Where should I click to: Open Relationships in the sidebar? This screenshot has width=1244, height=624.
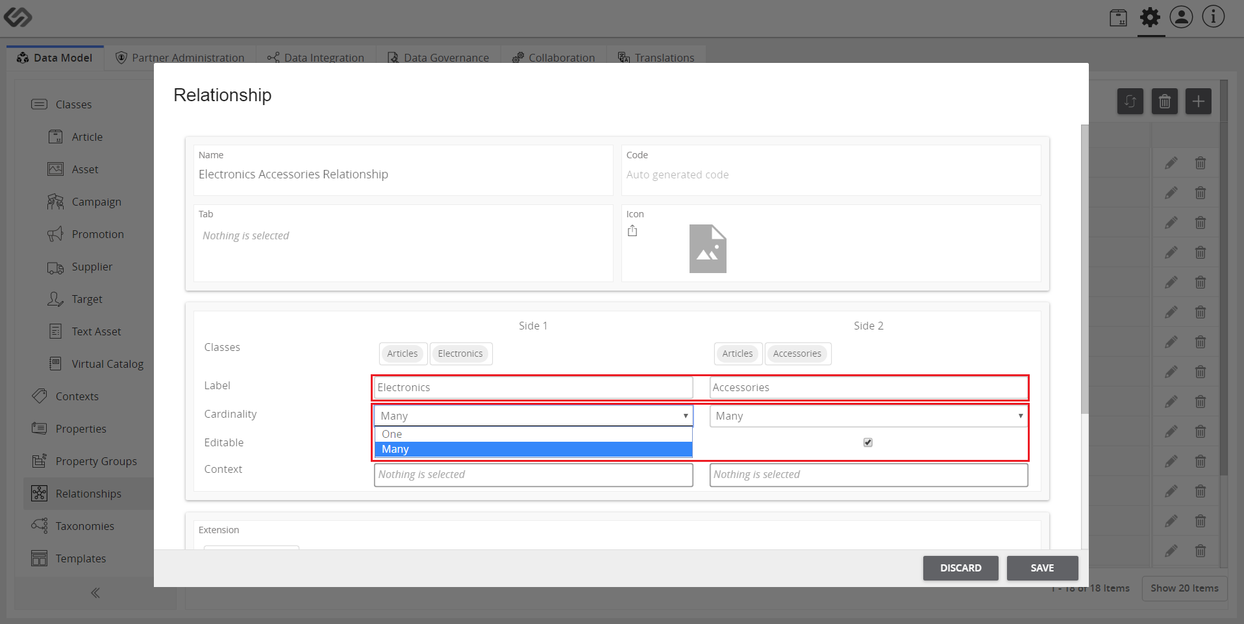(x=88, y=494)
